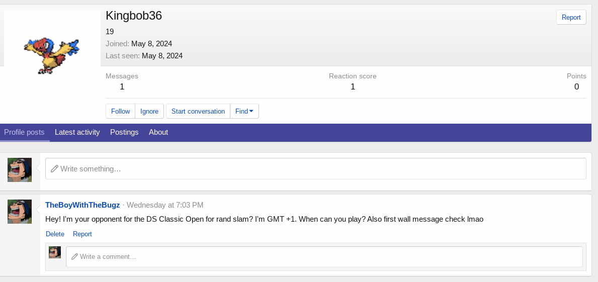Report the Kingbob36 profile
Image resolution: width=598 pixels, height=282 pixels.
click(x=571, y=17)
